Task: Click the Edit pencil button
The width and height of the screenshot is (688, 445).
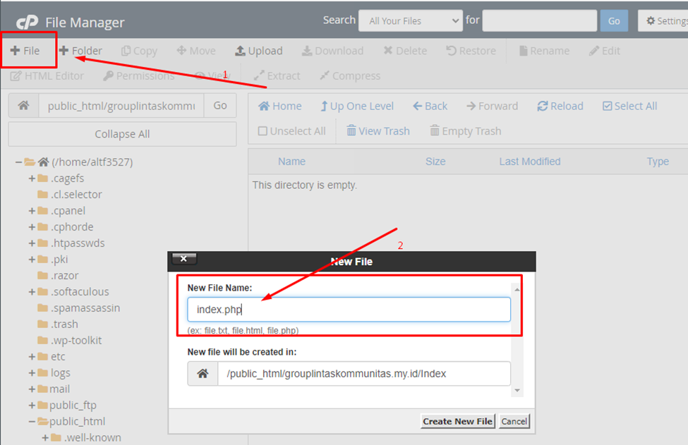Action: click(605, 51)
